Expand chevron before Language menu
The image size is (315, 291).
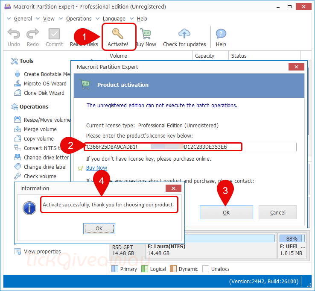coord(98,18)
